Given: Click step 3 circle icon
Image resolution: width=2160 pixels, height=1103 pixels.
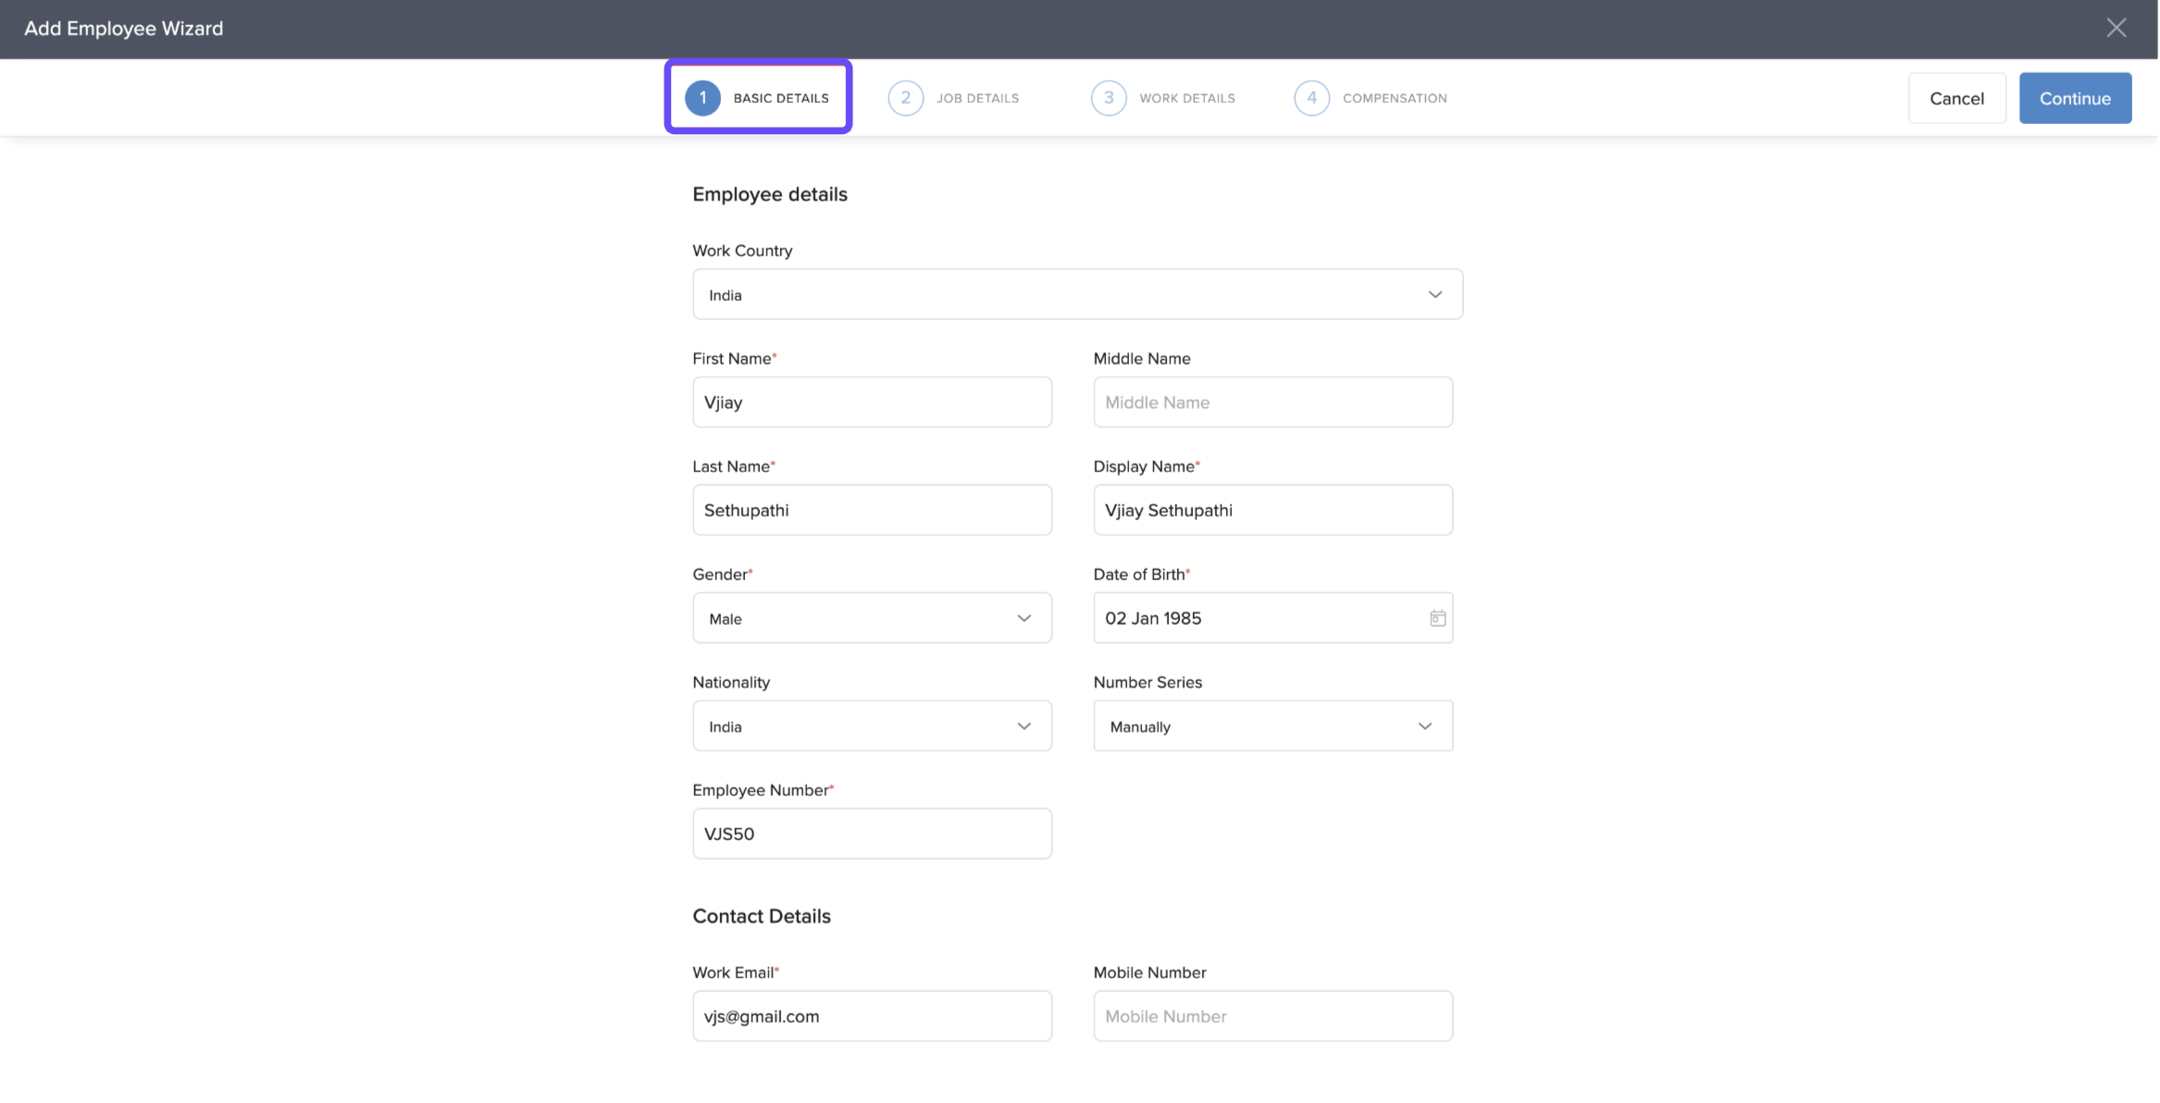Looking at the screenshot, I should click(x=1108, y=98).
